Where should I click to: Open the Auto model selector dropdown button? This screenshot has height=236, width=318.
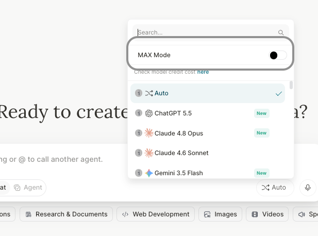point(275,188)
